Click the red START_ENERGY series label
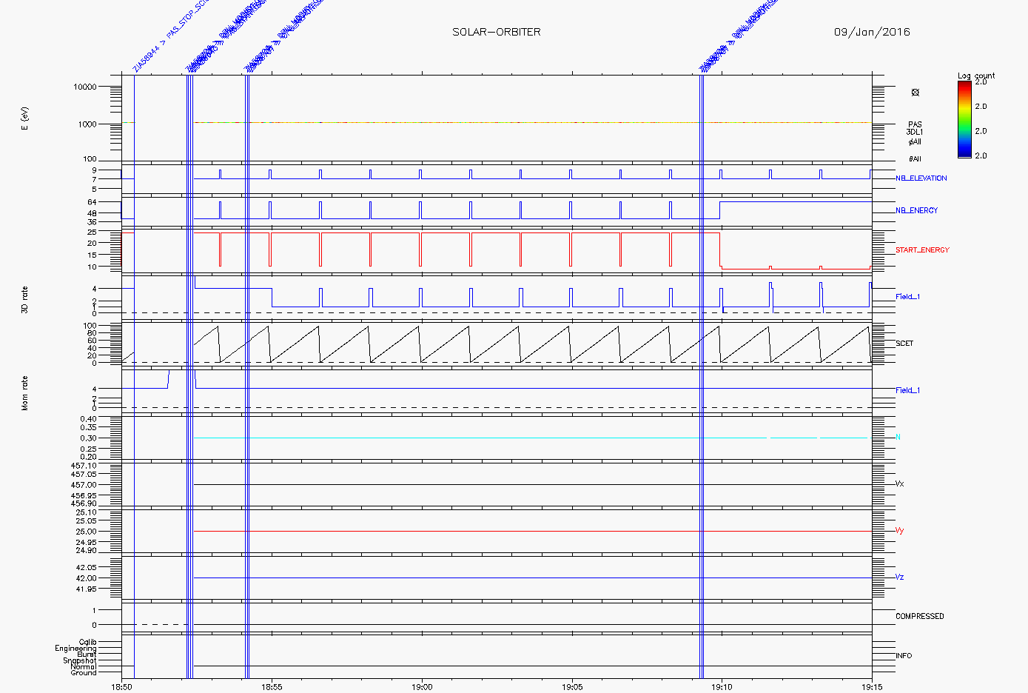This screenshot has width=1028, height=693. [x=922, y=250]
